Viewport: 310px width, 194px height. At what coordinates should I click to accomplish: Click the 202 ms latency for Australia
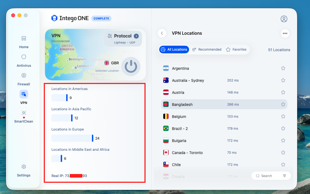[233, 80]
